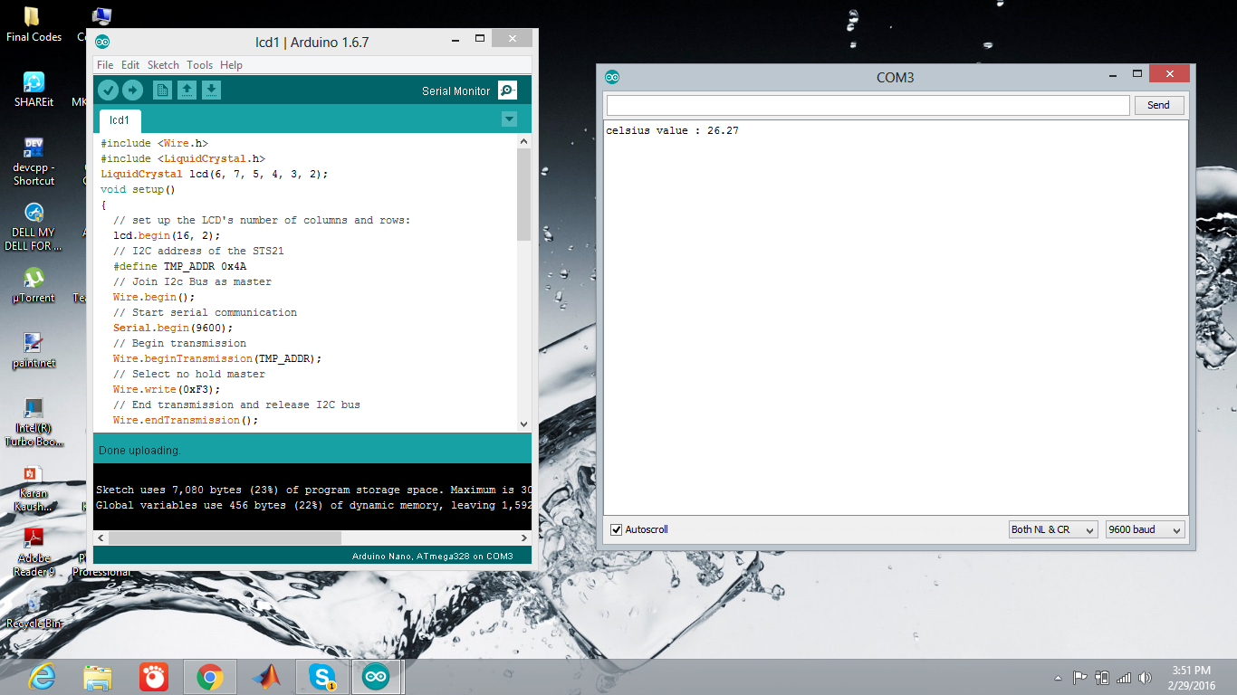Select the paint.net desktop icon
This screenshot has height=695, width=1237.
34,350
